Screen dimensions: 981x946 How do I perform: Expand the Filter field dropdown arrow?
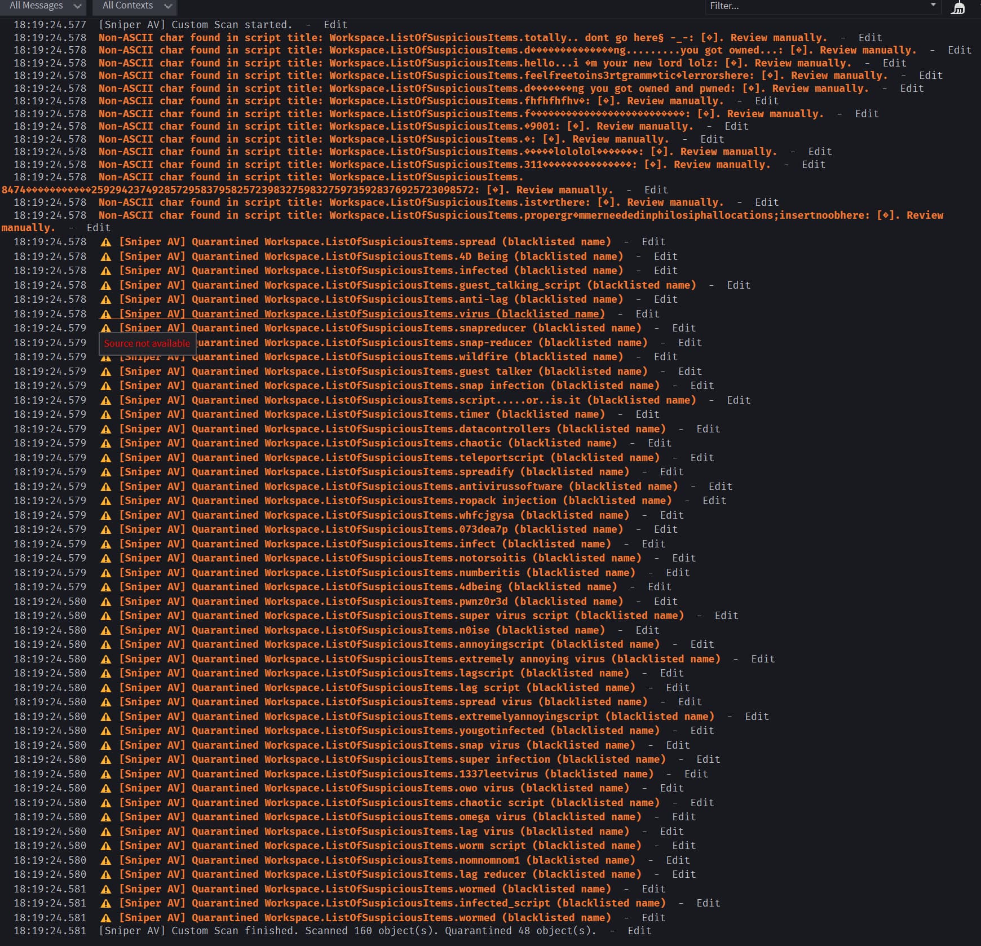(933, 5)
